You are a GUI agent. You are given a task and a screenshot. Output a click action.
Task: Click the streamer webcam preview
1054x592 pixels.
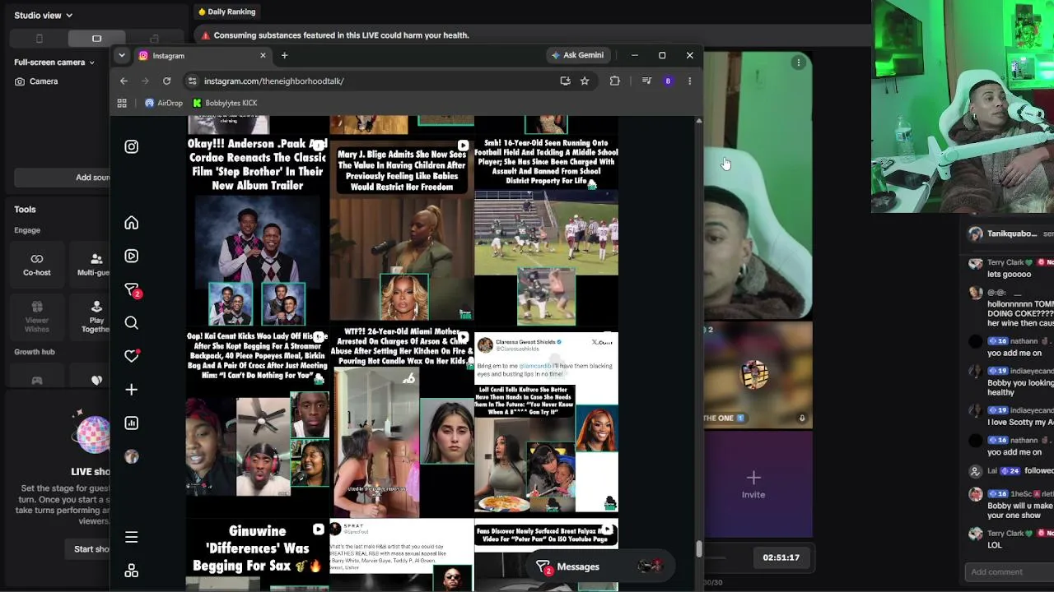click(x=963, y=106)
